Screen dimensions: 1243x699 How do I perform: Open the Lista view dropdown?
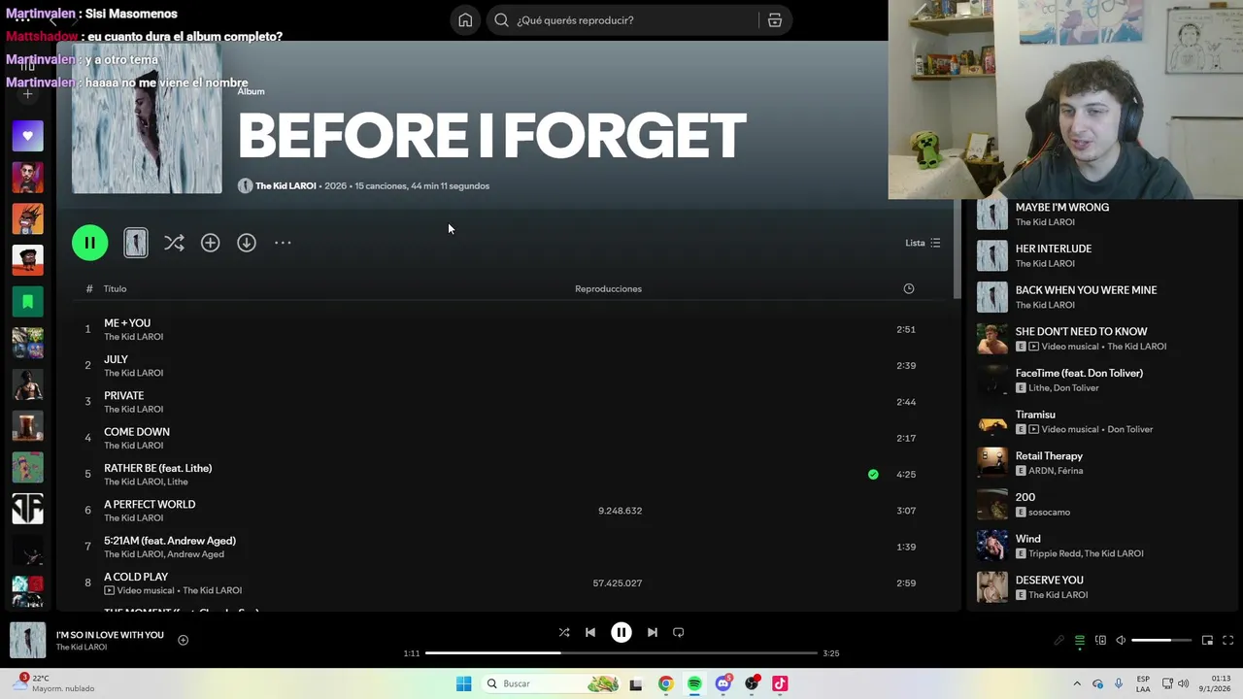point(923,243)
